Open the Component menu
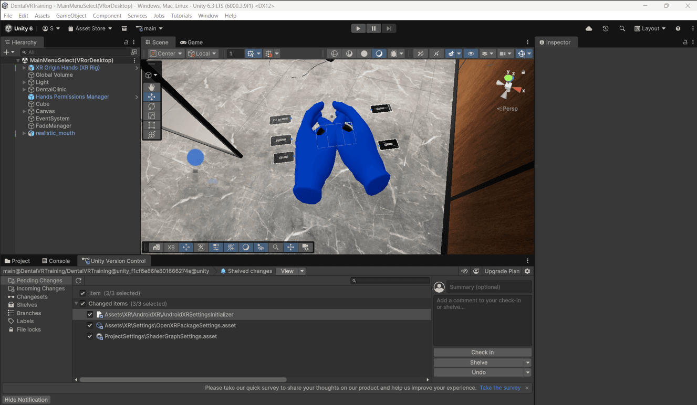The height and width of the screenshot is (405, 697). coord(107,16)
